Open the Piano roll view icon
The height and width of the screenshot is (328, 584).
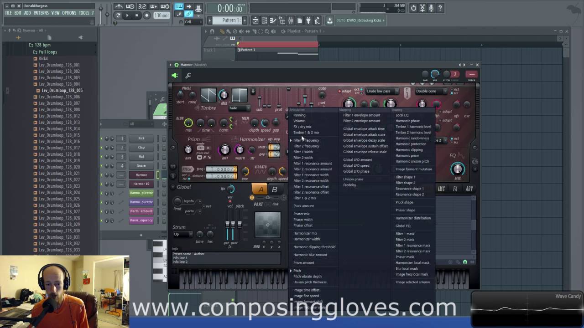(x=273, y=20)
